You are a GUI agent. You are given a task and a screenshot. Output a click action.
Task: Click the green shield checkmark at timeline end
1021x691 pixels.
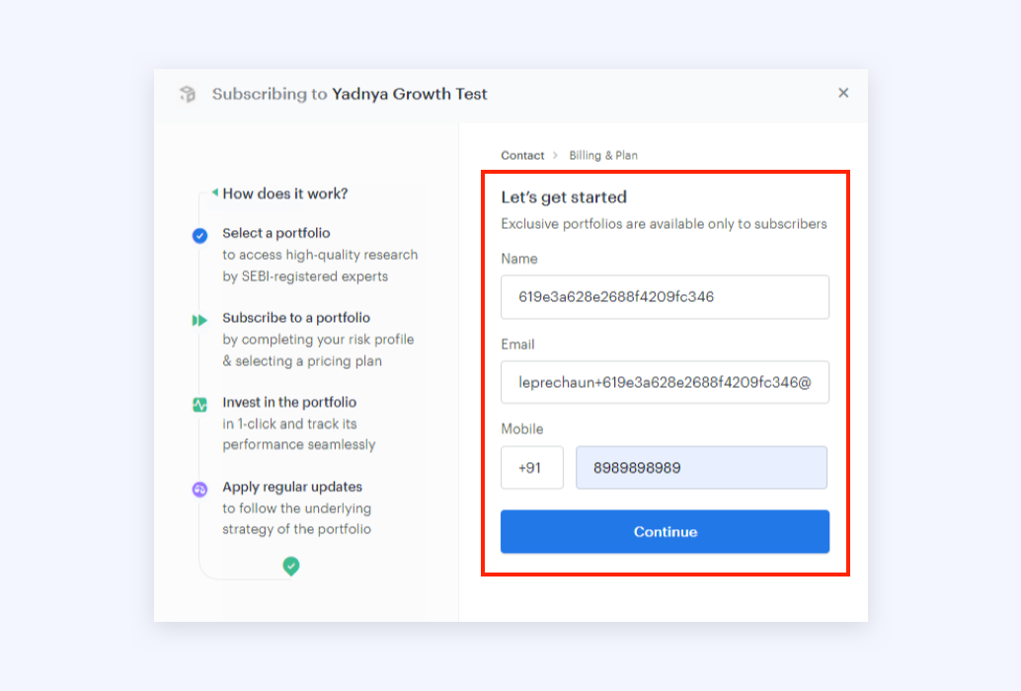(x=291, y=566)
